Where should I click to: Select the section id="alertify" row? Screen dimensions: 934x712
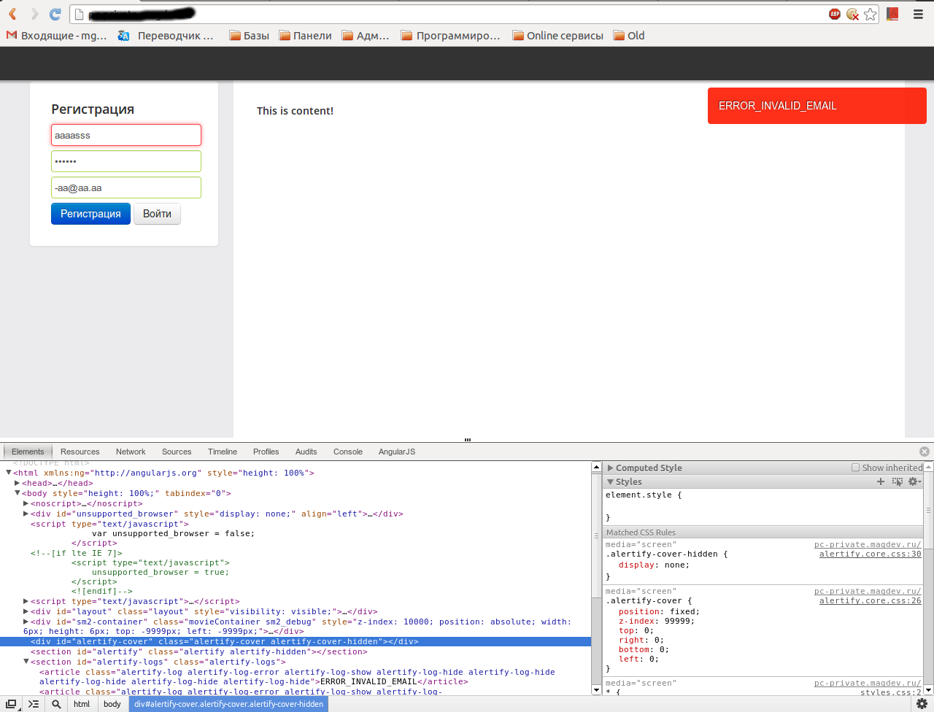[x=295, y=651]
